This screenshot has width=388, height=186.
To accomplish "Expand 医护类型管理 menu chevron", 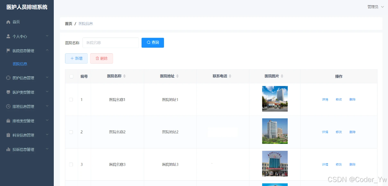I will [47, 92].
